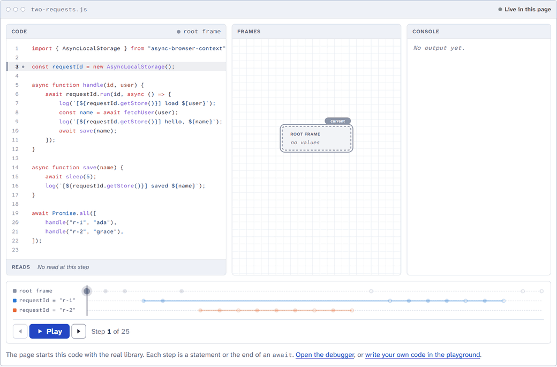Click the "No output yet." console message
Viewport: 557px width, 367px height.
click(439, 48)
